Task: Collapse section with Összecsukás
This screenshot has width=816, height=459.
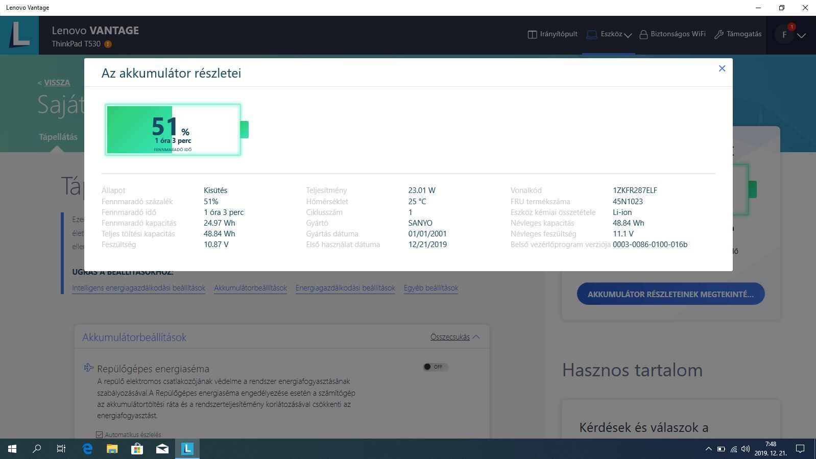Action: [455, 337]
